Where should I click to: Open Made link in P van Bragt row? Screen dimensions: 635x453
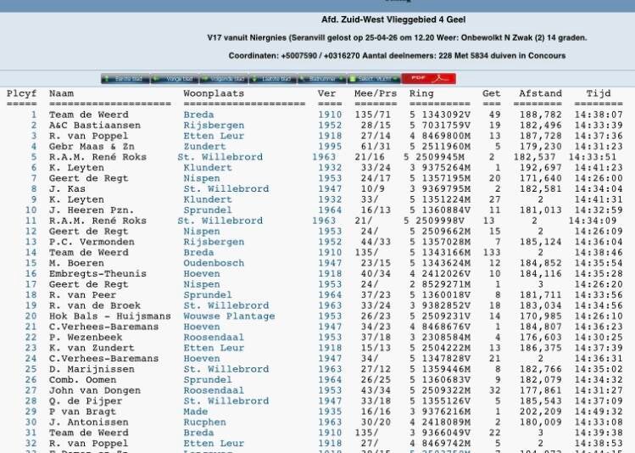196,411
